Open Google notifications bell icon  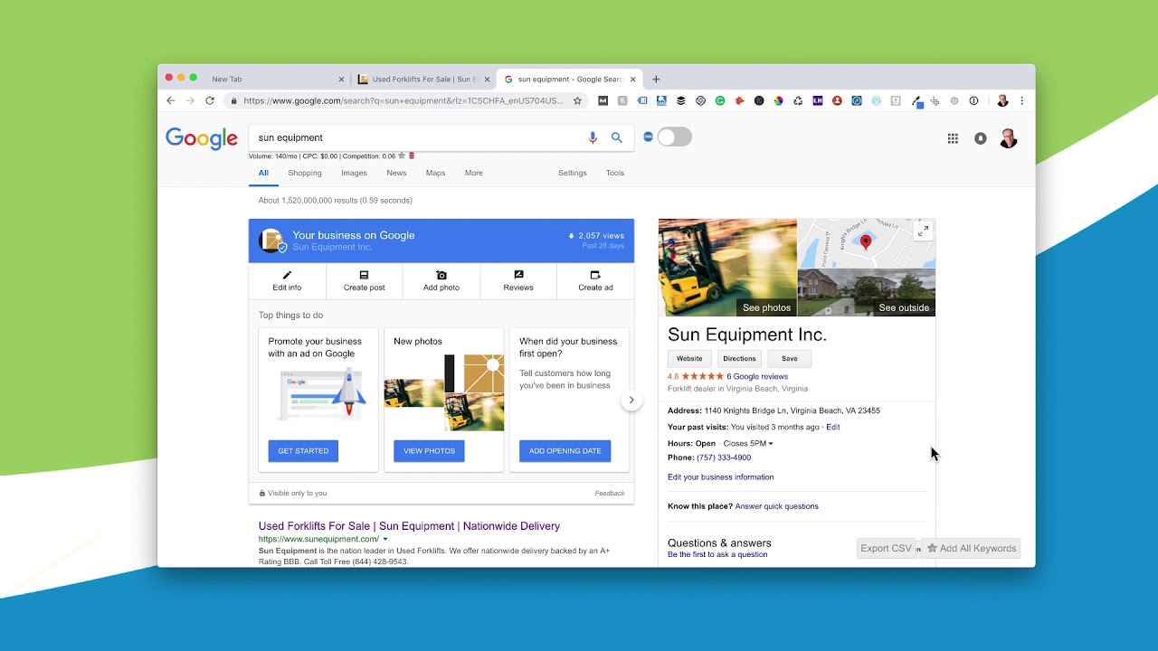[x=981, y=138]
